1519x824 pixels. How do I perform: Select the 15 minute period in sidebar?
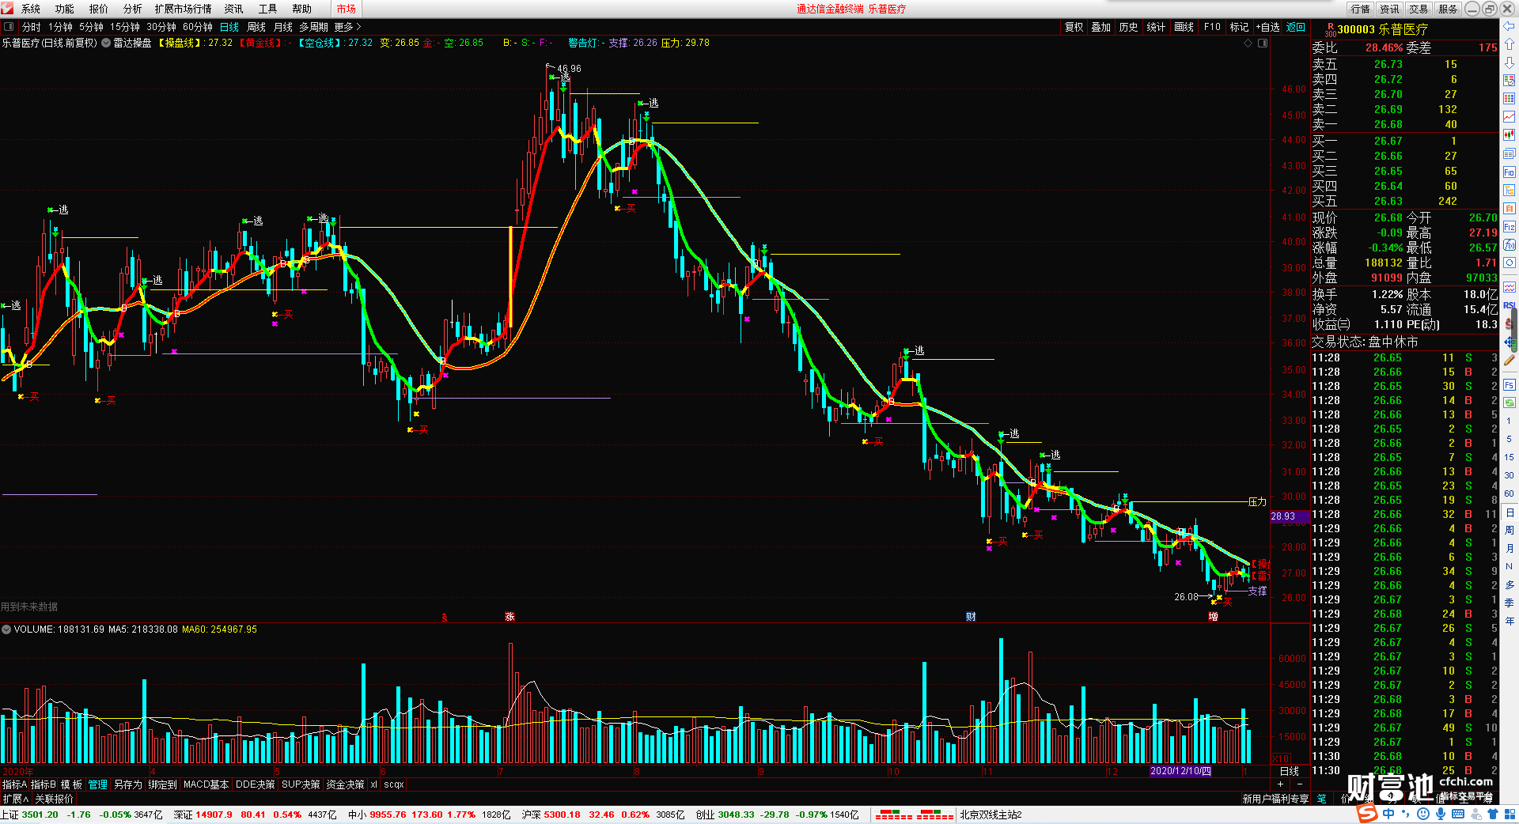coord(1510,457)
